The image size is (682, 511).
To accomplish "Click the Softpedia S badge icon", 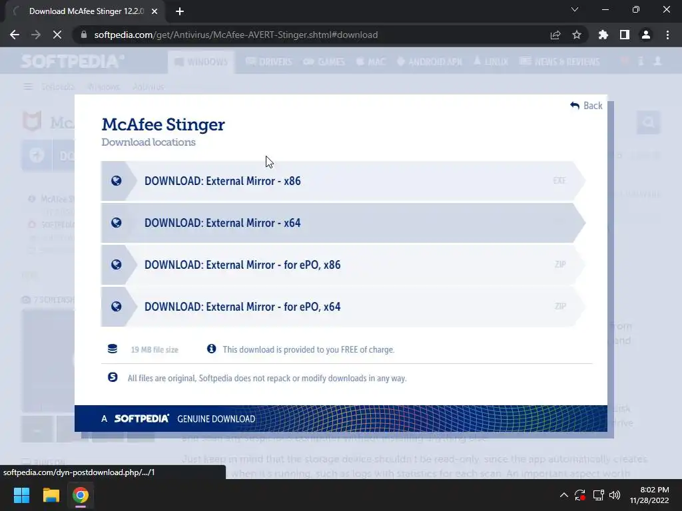I will 113,377.
